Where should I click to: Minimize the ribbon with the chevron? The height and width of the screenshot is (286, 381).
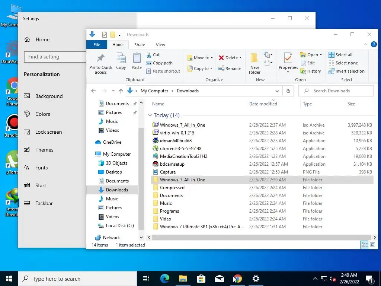(x=365, y=44)
